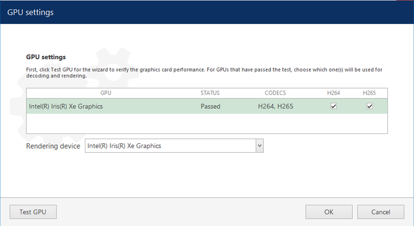The image size is (414, 226).
Task: Select the STATUS column header
Action: [210, 93]
